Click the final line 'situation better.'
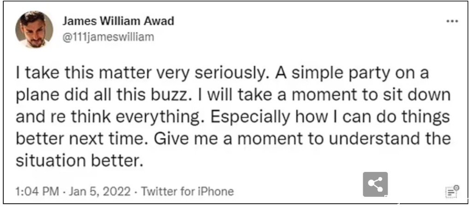Image resolution: width=472 pixels, height=207 pixels. (78, 160)
